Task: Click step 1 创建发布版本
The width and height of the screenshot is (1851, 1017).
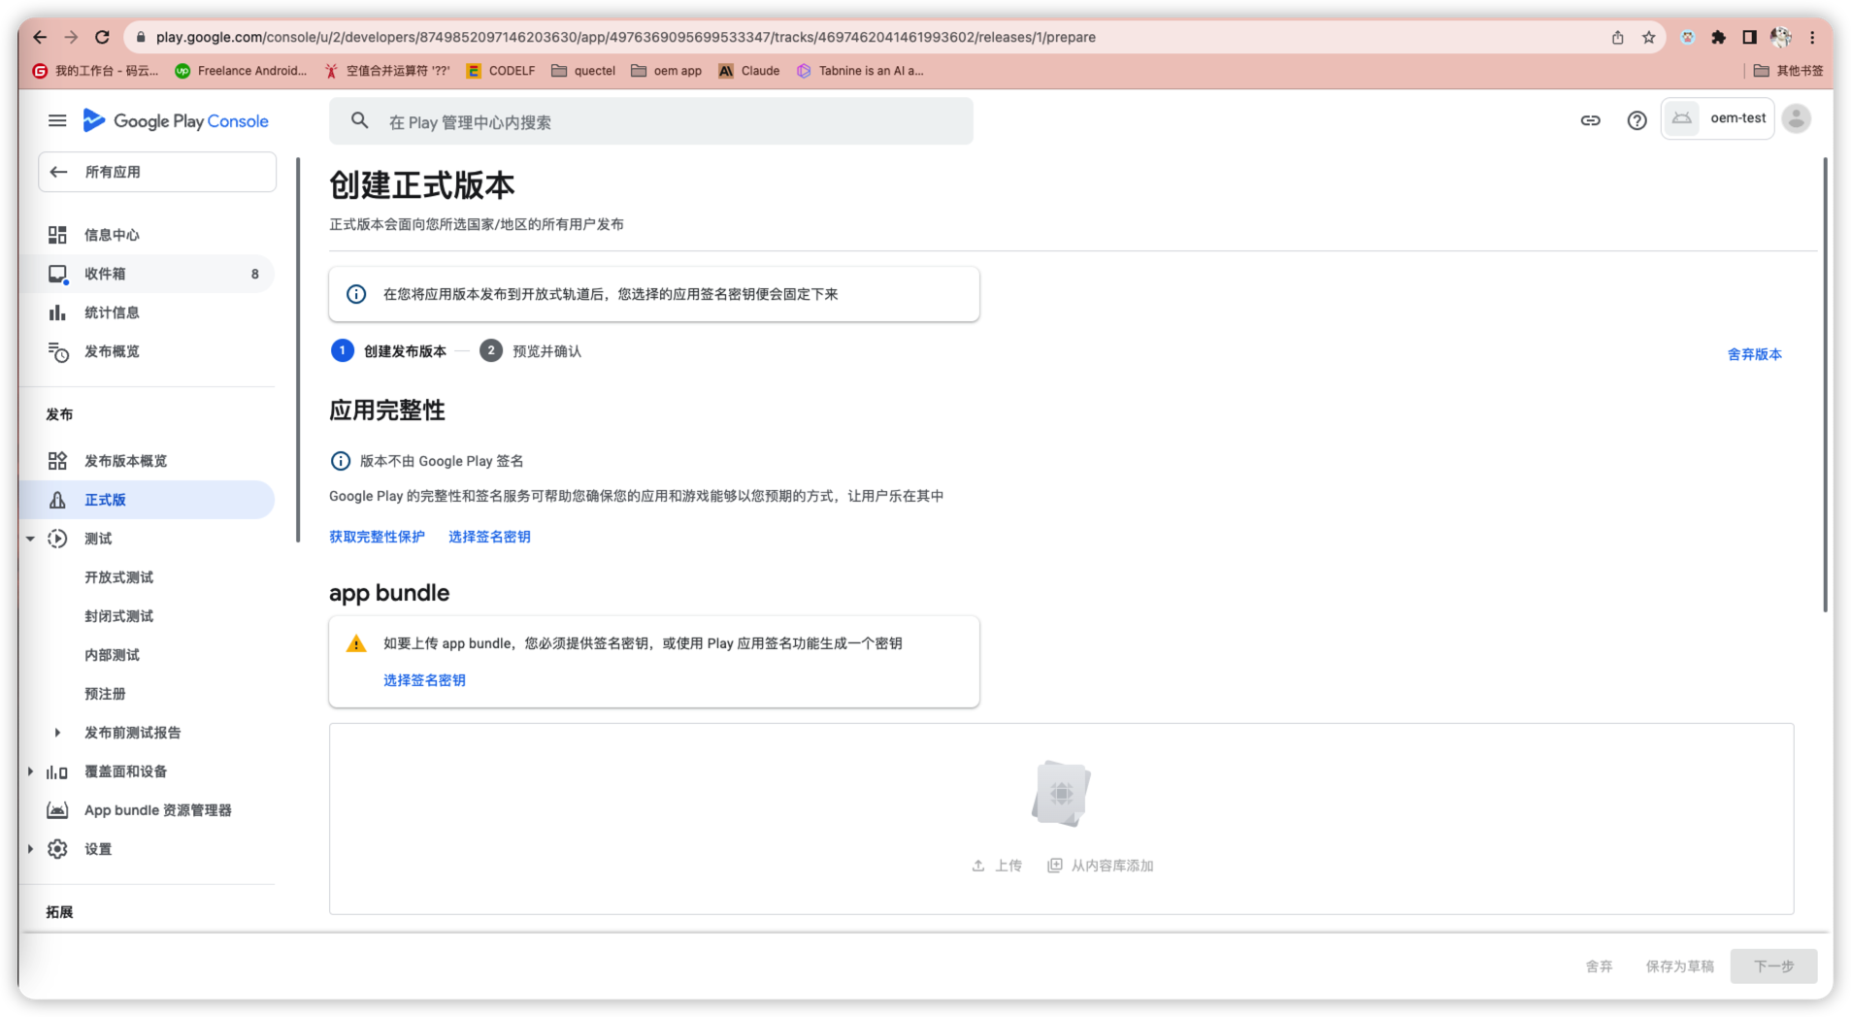Action: (x=388, y=350)
